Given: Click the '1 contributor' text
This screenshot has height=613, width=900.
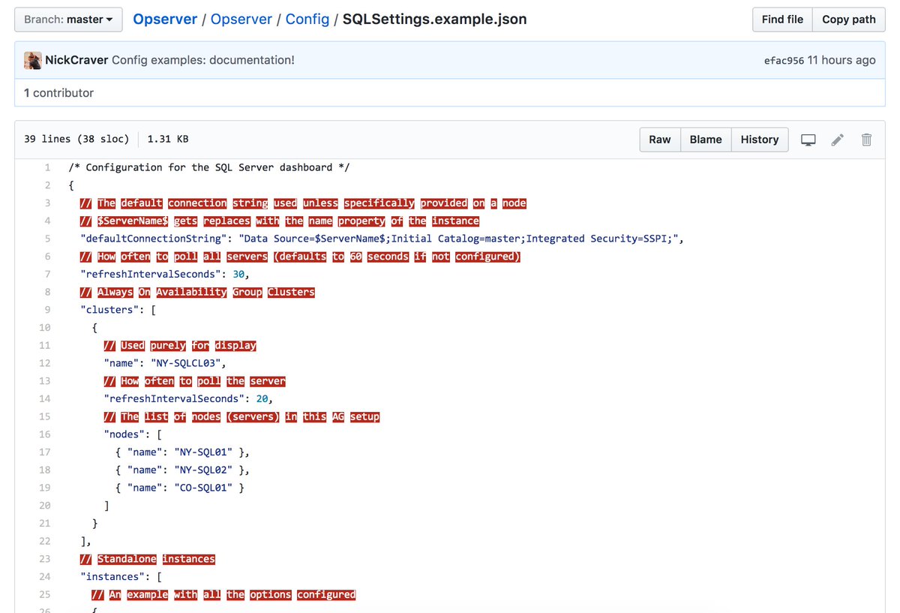Looking at the screenshot, I should coord(58,93).
